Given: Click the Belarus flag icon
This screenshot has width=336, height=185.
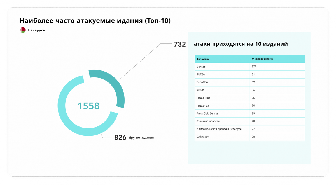Looking at the screenshot, I should point(23,30).
